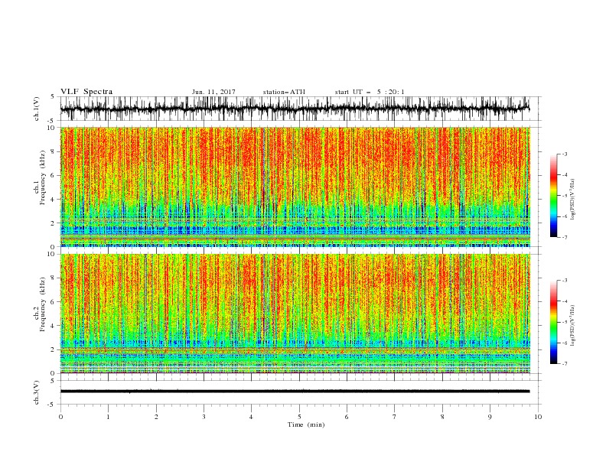Click the "10" tick on the time axis

(538, 417)
